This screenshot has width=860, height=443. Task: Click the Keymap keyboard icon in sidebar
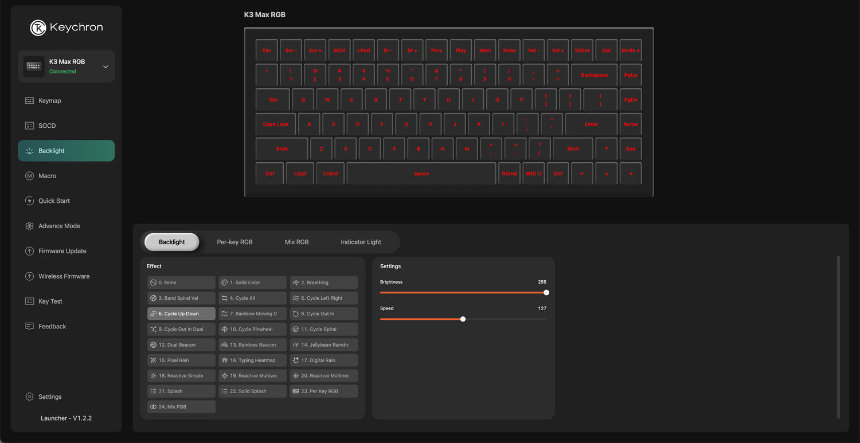pyautogui.click(x=29, y=101)
